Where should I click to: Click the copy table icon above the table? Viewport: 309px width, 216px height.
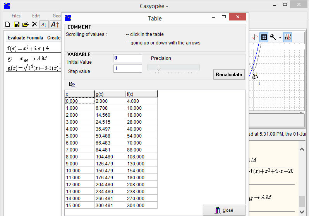pyautogui.click(x=72, y=84)
